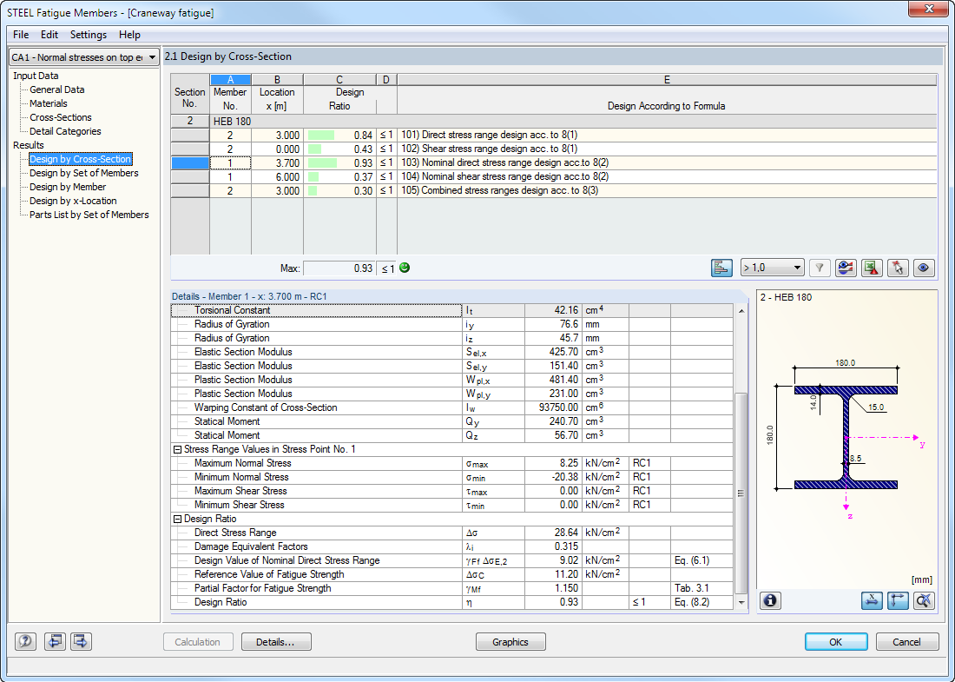The height and width of the screenshot is (682, 955).
Task: Select the row '103) Nominal direct stress range'
Action: (x=554, y=162)
